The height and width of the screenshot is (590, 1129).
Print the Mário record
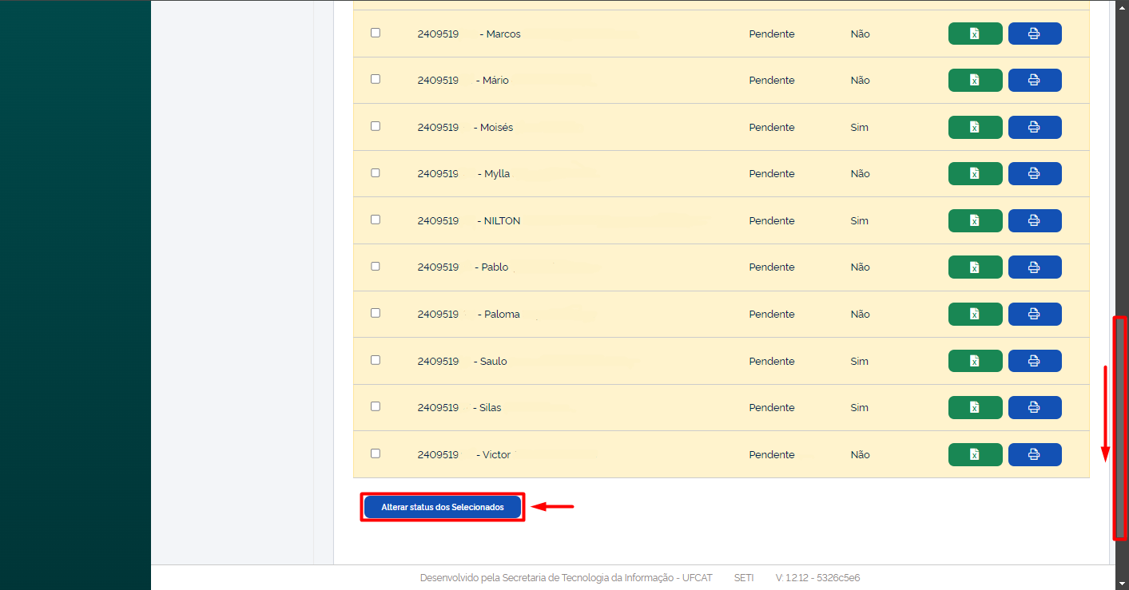pyautogui.click(x=1035, y=80)
